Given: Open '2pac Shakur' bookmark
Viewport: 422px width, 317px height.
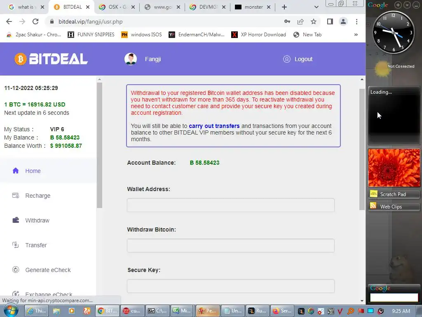Looking at the screenshot, I should click(x=34, y=35).
